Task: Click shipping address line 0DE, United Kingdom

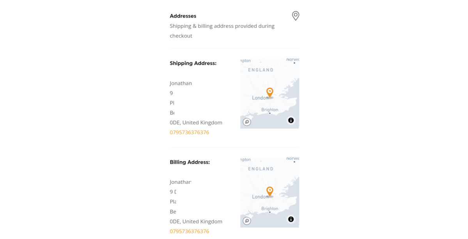Action: [x=196, y=122]
